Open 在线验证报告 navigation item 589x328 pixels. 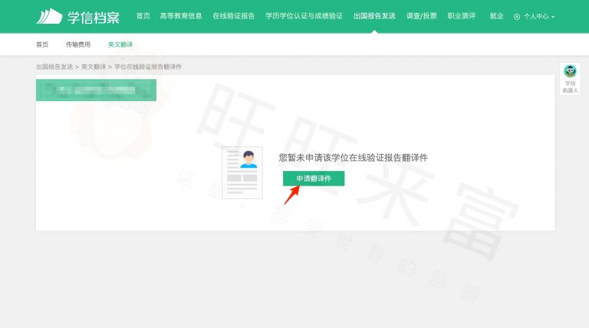click(233, 16)
